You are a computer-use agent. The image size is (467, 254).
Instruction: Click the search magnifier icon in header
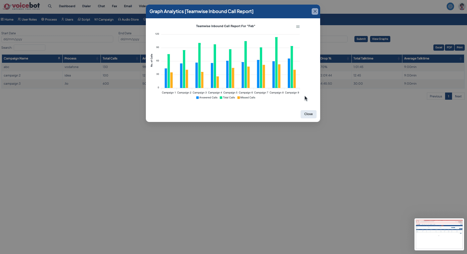pos(50,6)
